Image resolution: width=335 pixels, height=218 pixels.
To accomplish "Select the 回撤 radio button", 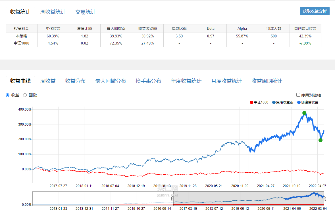I will pyautogui.click(x=25, y=95).
